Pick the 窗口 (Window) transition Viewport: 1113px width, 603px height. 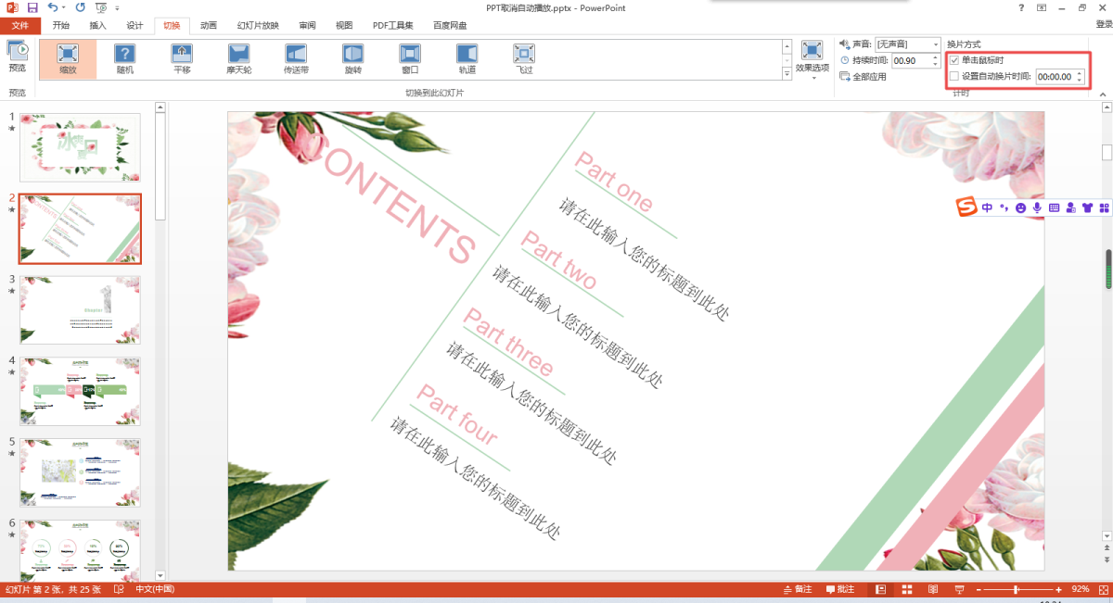(x=410, y=59)
